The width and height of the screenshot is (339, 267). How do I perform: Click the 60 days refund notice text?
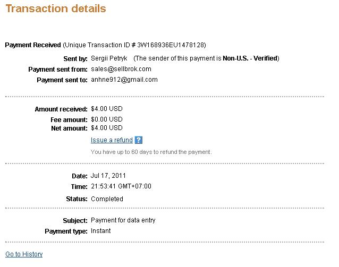click(151, 152)
